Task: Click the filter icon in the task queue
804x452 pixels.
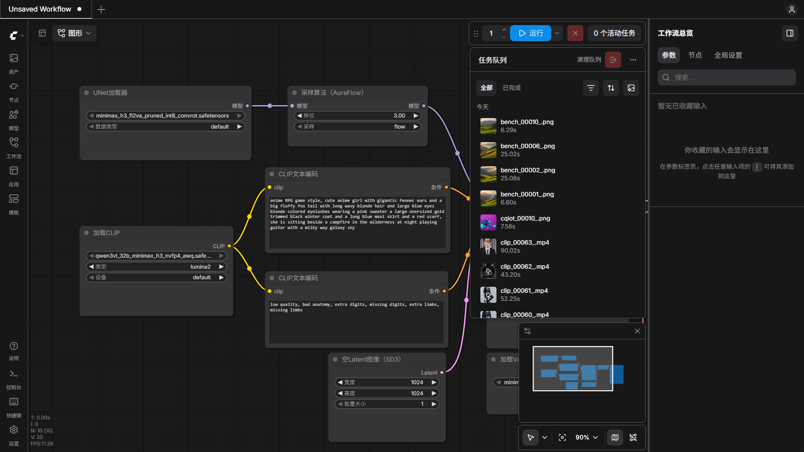Action: [591, 88]
